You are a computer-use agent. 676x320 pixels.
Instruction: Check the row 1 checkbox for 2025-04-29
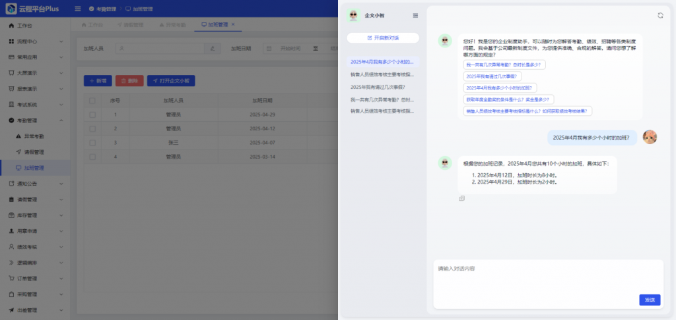pyautogui.click(x=92, y=115)
